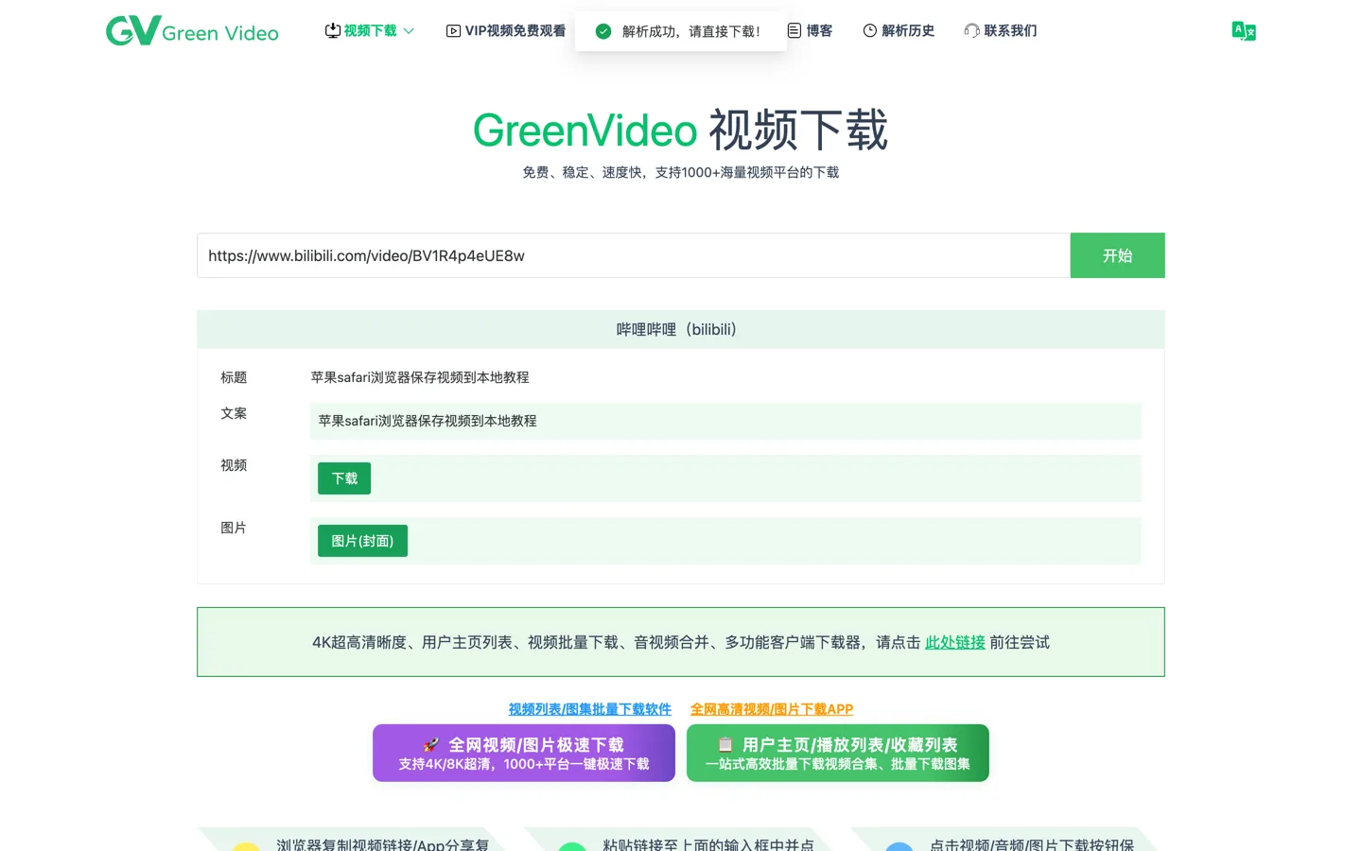The image size is (1362, 851).
Task: Open 联系我们 page
Action: (1001, 31)
